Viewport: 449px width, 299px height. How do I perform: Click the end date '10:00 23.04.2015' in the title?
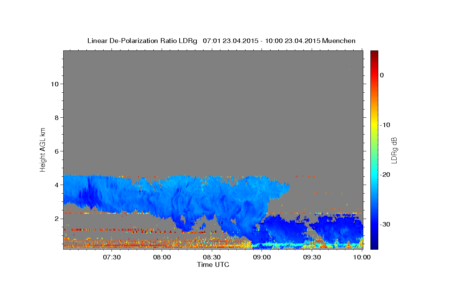tap(292, 41)
